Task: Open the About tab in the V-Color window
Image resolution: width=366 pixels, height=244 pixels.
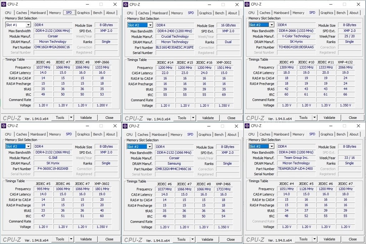Action: [x=354, y=13]
